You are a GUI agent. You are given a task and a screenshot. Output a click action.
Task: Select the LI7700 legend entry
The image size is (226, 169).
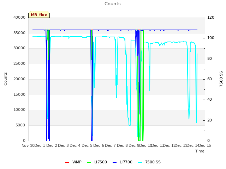(123, 162)
